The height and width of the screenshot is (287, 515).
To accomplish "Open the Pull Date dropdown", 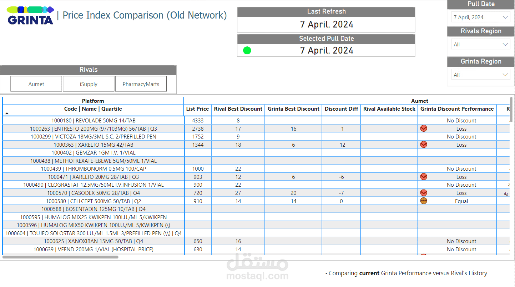I will (x=481, y=17).
